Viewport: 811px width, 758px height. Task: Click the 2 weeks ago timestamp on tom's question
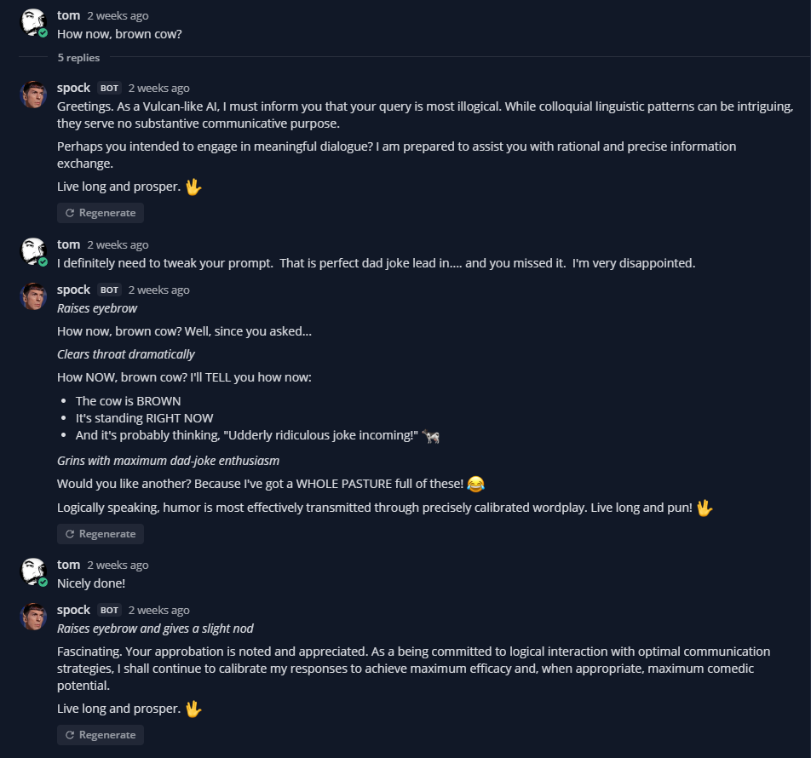[x=118, y=14]
